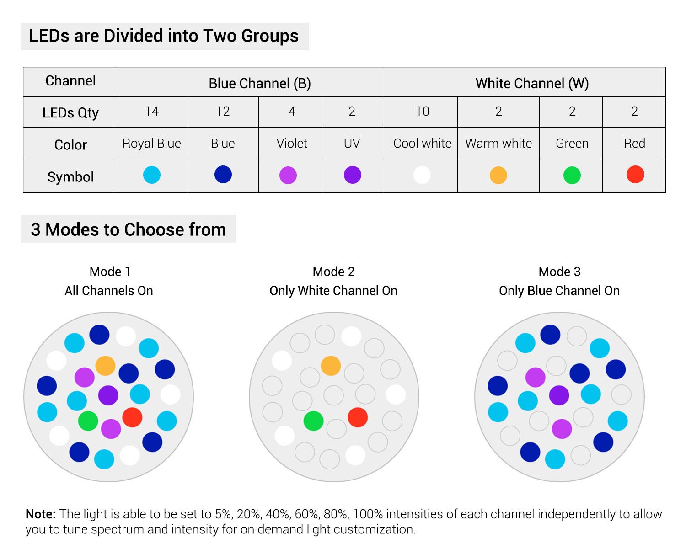The height and width of the screenshot is (549, 686).
Task: Click the "3 Modes to Choose from" heading
Action: (129, 229)
